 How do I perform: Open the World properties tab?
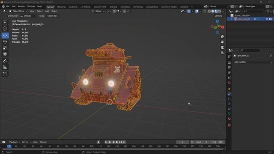click(229, 83)
